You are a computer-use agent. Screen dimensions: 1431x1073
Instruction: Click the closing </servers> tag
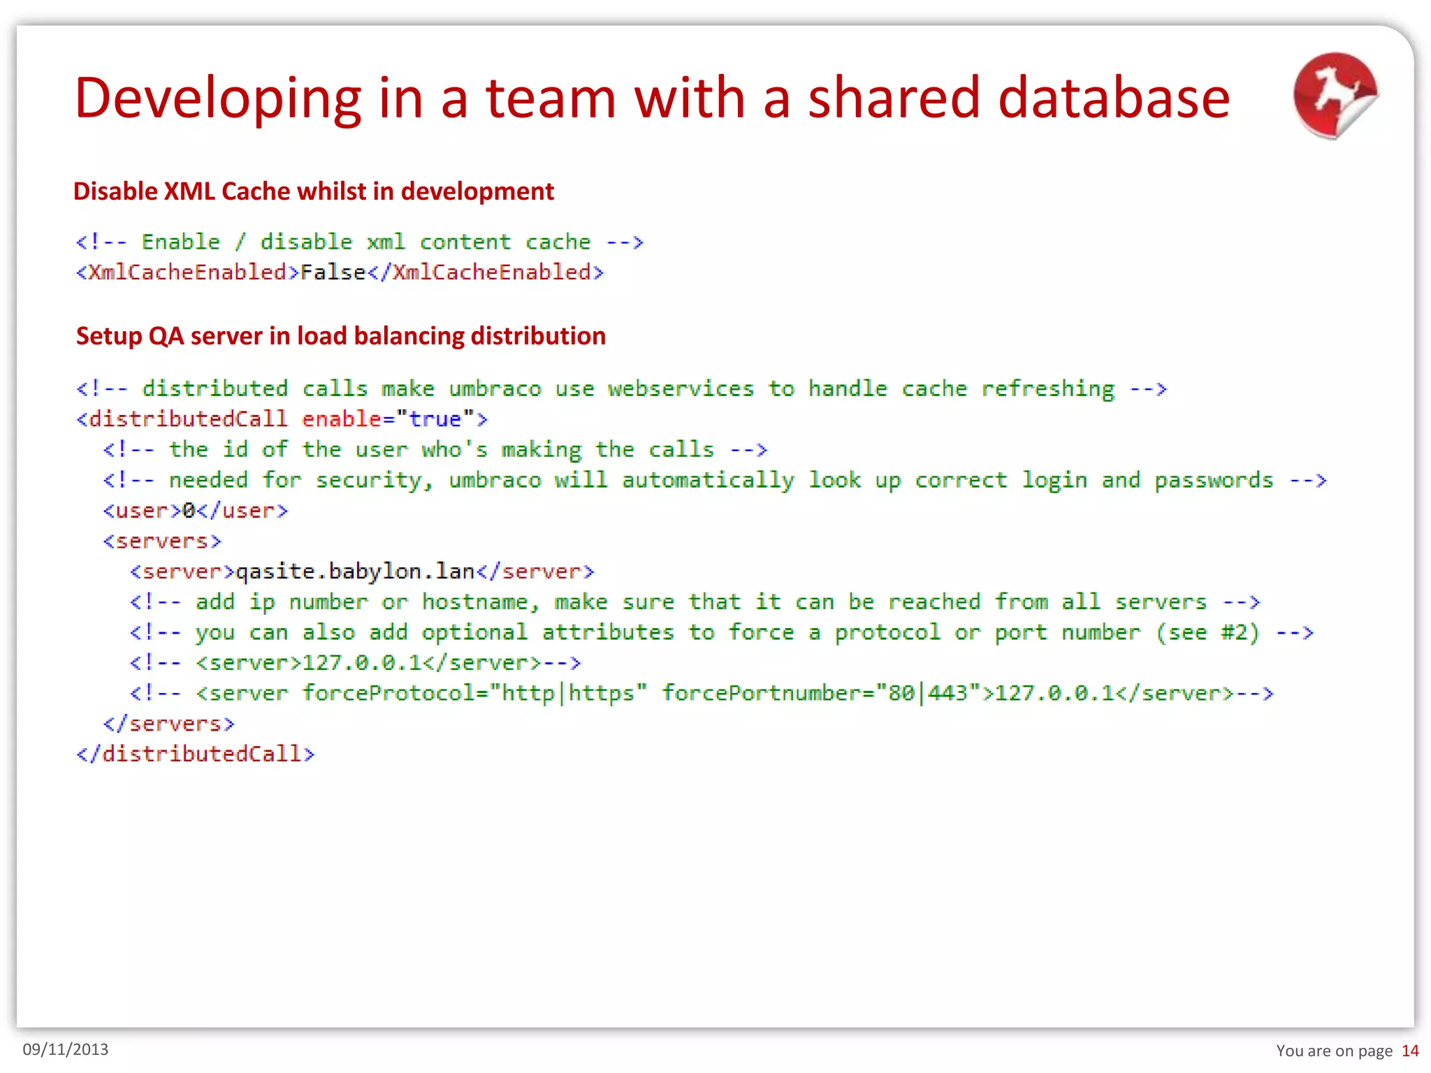[169, 724]
